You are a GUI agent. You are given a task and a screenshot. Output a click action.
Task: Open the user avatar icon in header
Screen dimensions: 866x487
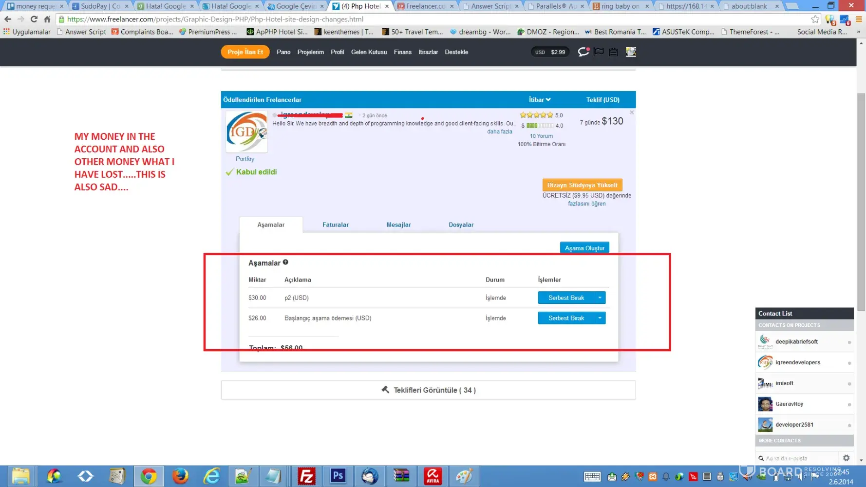[x=631, y=52]
